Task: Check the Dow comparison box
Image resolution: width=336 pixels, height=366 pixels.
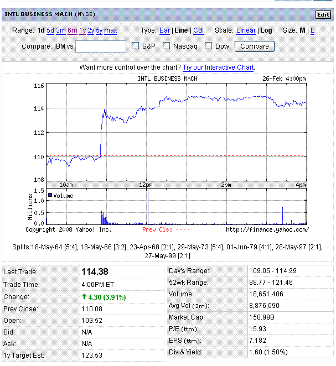Action: tap(208, 46)
